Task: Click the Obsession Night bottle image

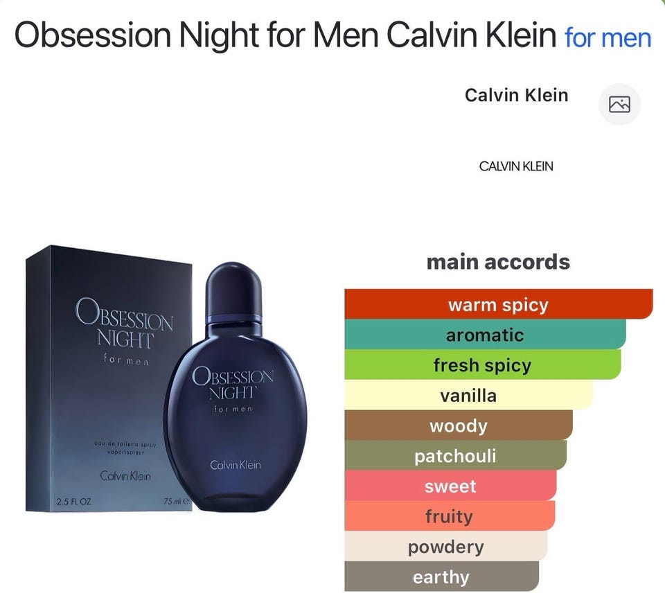Action: pos(235,387)
